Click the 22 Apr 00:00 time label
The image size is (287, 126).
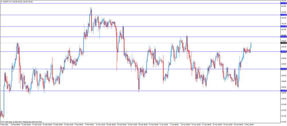[x=217, y=125]
